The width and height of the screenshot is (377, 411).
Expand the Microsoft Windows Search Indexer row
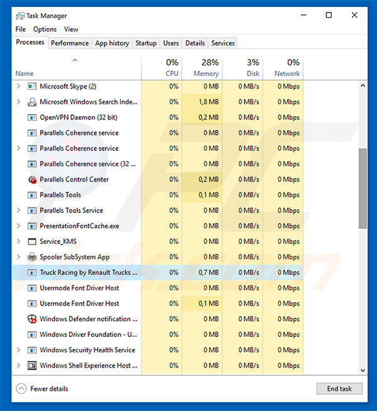(x=18, y=101)
